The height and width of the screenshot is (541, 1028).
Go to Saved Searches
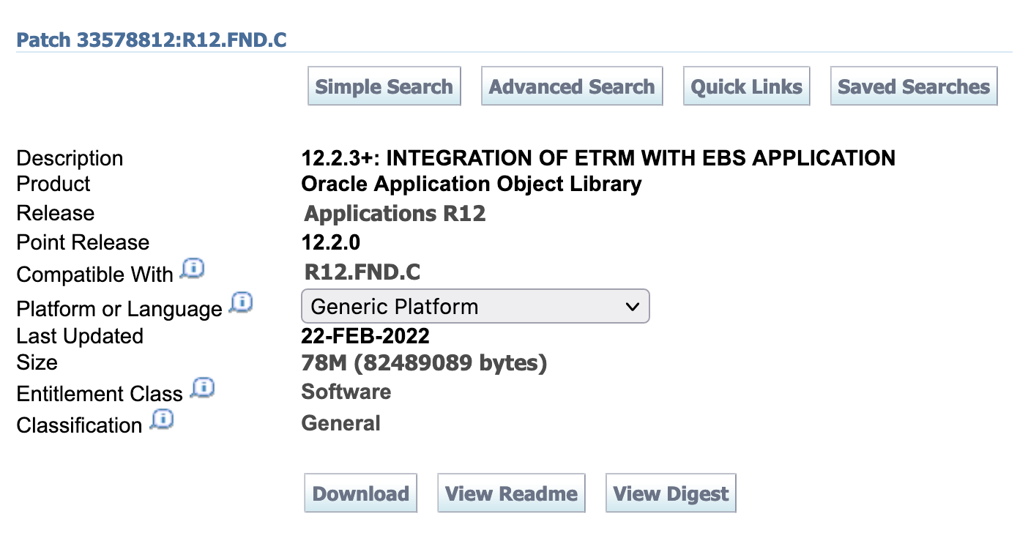click(913, 86)
